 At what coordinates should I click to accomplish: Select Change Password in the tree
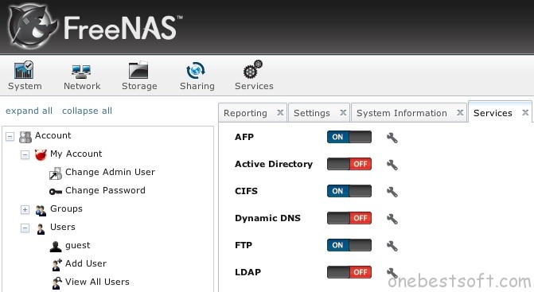pyautogui.click(x=105, y=190)
